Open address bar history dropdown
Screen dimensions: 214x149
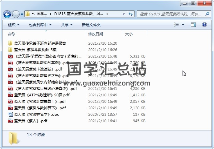click(124, 14)
